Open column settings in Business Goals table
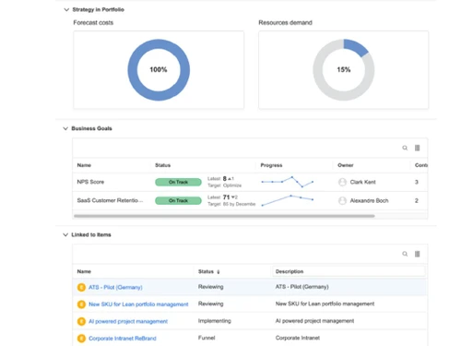The image size is (461, 346). click(x=417, y=148)
